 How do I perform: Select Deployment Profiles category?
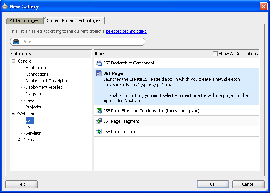(44, 87)
